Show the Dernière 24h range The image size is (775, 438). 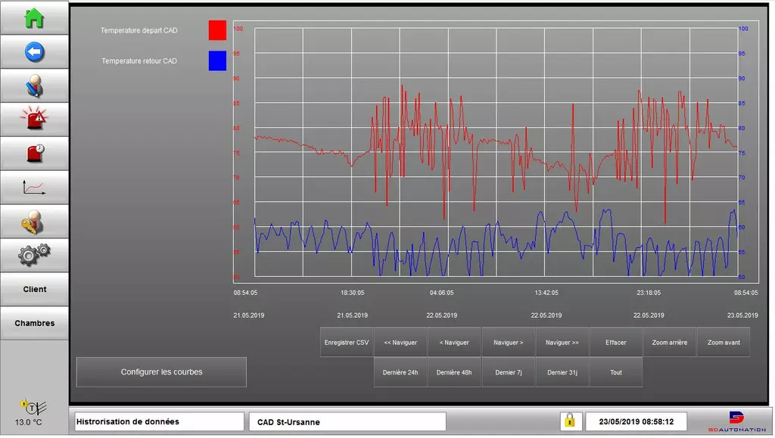coord(400,372)
